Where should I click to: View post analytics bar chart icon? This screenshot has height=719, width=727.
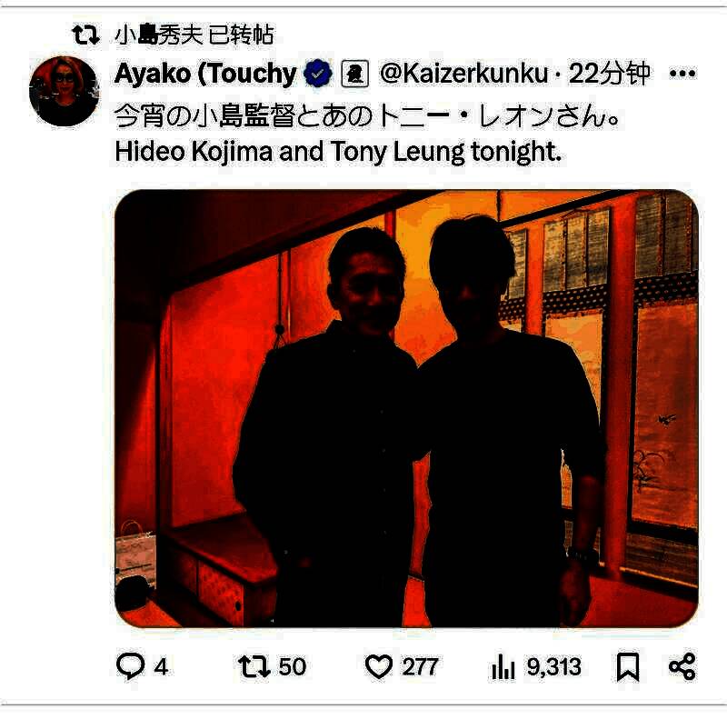click(503, 667)
